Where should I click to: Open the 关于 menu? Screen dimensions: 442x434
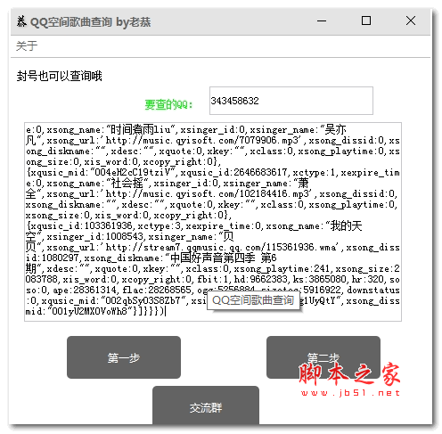tap(27, 46)
